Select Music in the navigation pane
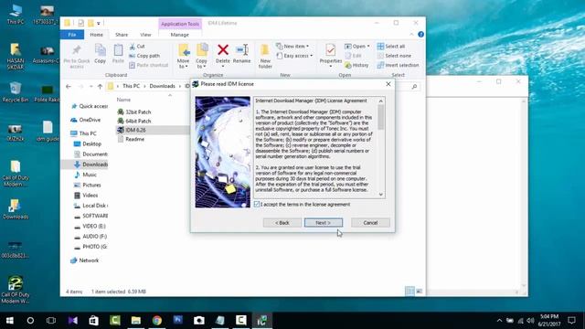This screenshot has height=329, width=585. click(x=86, y=175)
